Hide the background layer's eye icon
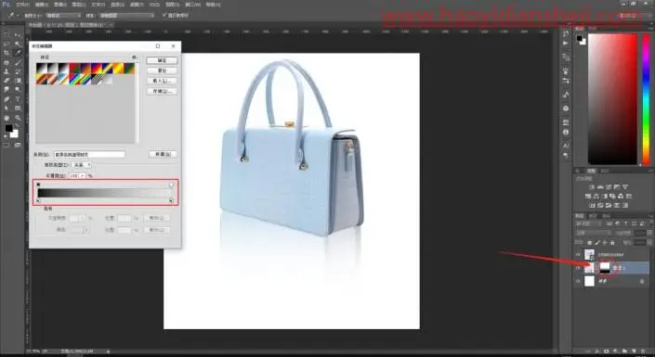This screenshot has height=357, width=655. [578, 282]
